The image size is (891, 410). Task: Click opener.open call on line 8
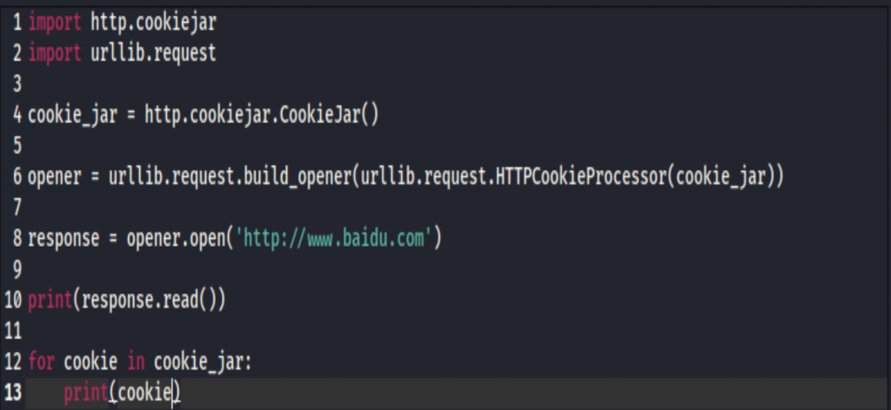(176, 239)
